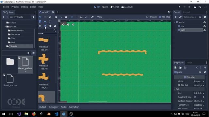Image resolution: width=209 pixels, height=117 pixels.
Task: Attach a script to the selected node
Action: 205,17
